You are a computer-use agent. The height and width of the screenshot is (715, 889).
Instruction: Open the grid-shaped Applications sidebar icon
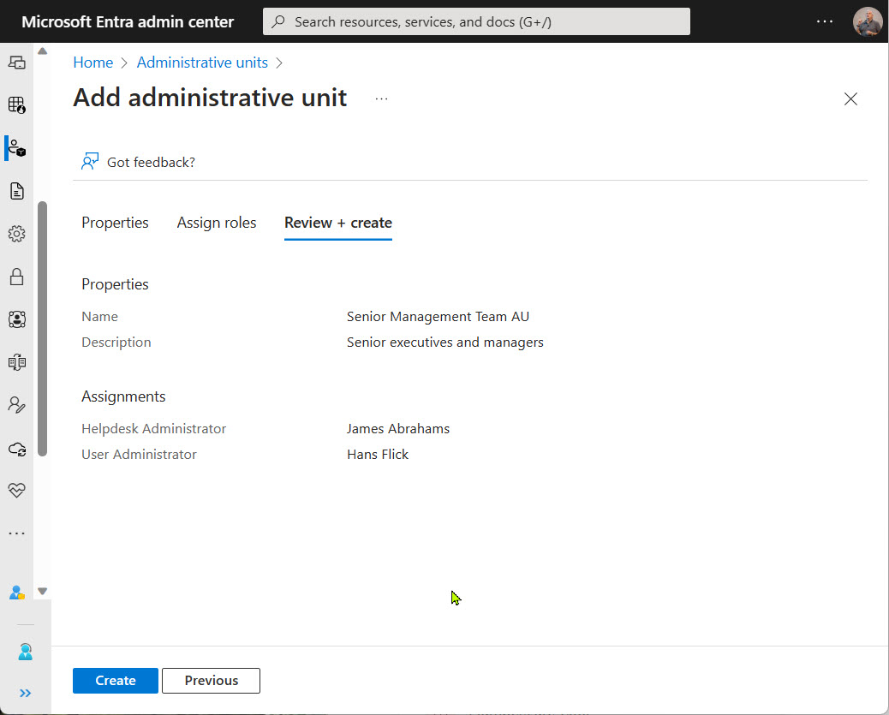point(16,105)
